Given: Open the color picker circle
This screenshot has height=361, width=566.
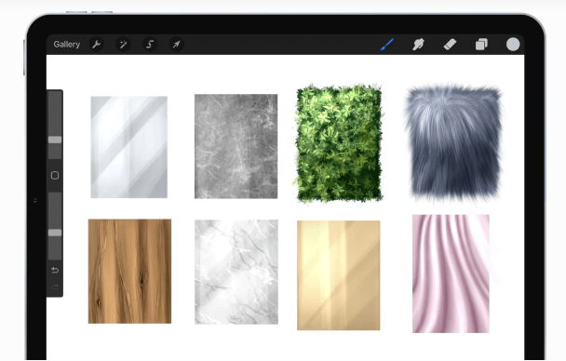Looking at the screenshot, I should pyautogui.click(x=513, y=45).
